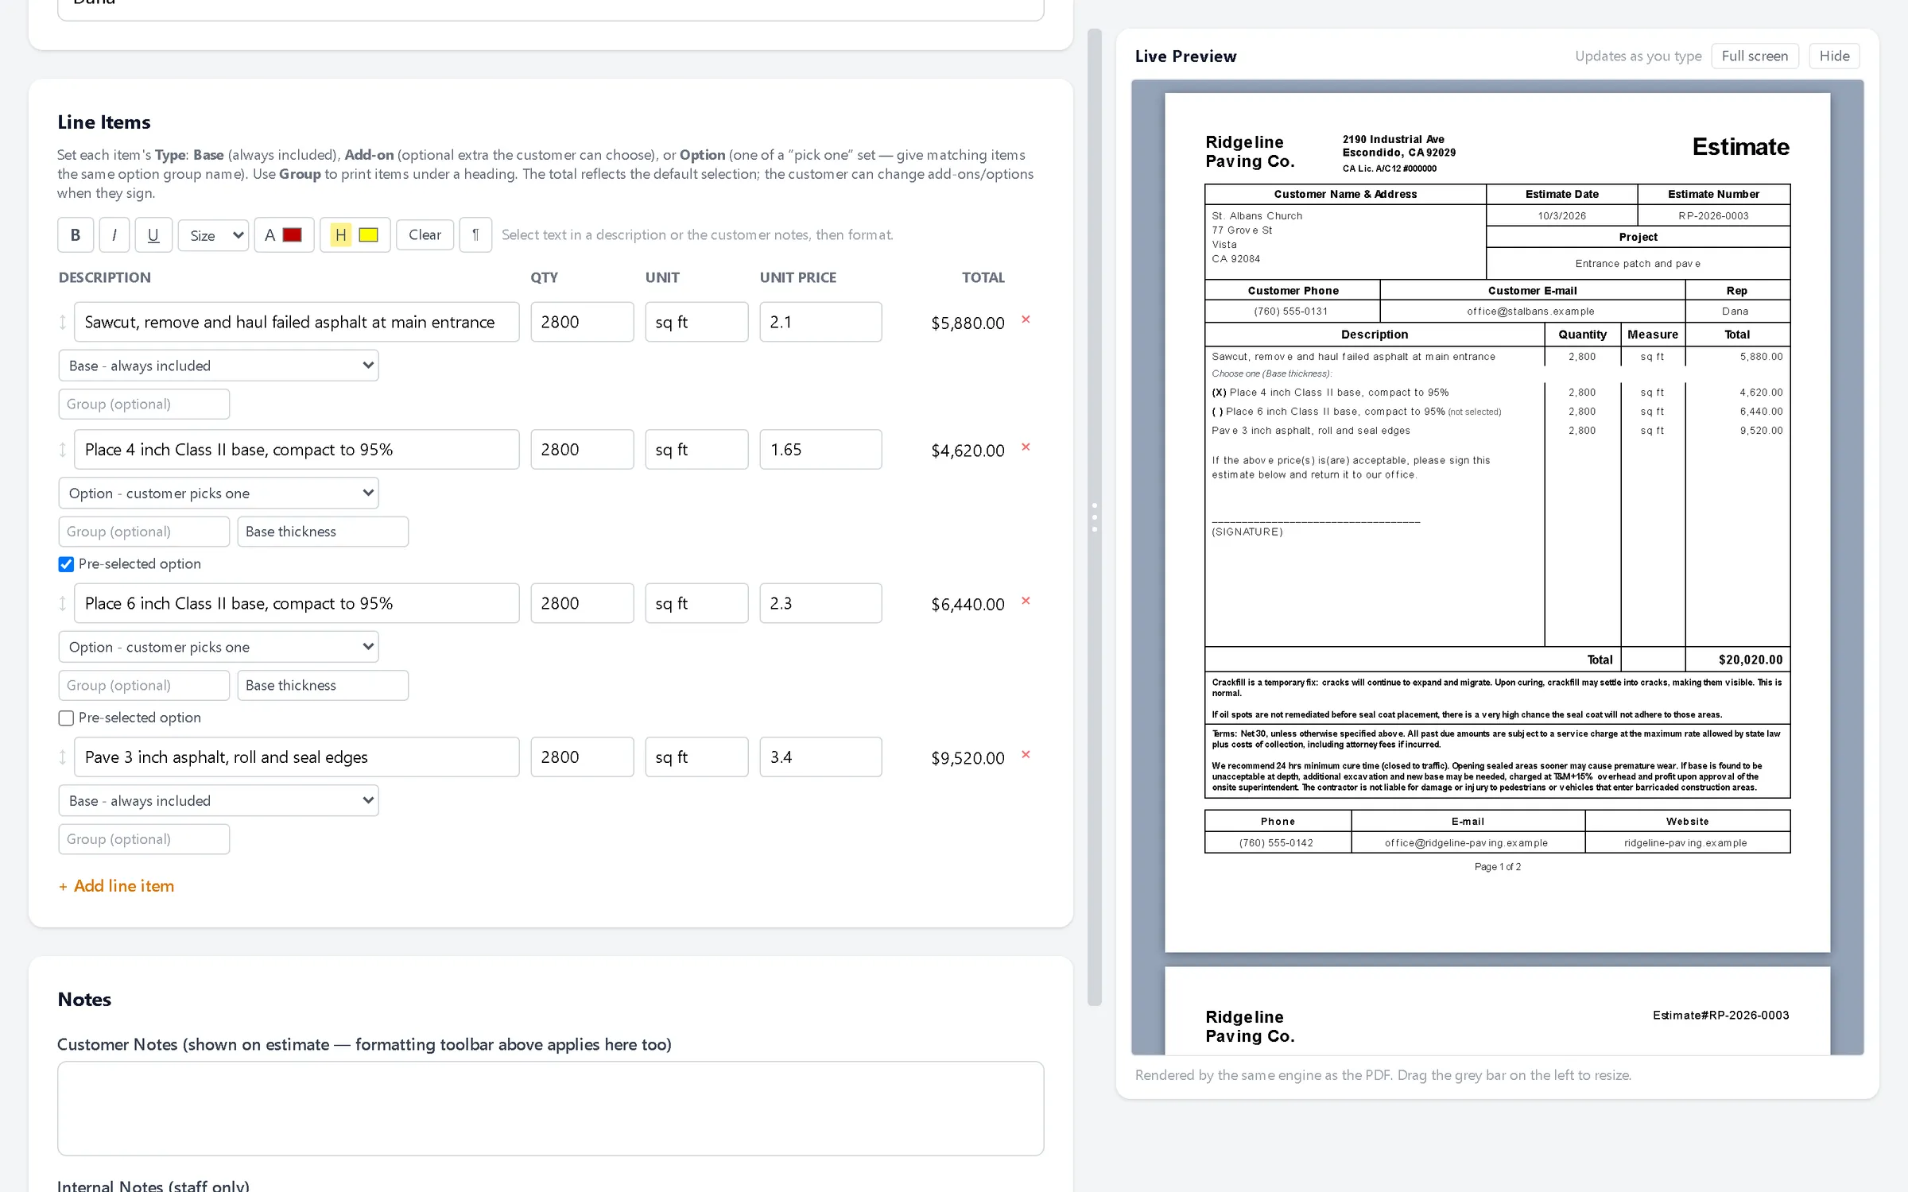1908x1192 pixels.
Task: Click unit price field showing 1.65
Action: pos(820,450)
